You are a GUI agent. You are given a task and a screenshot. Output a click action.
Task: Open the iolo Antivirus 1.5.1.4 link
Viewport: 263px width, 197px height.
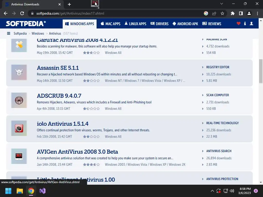[x=63, y=124]
